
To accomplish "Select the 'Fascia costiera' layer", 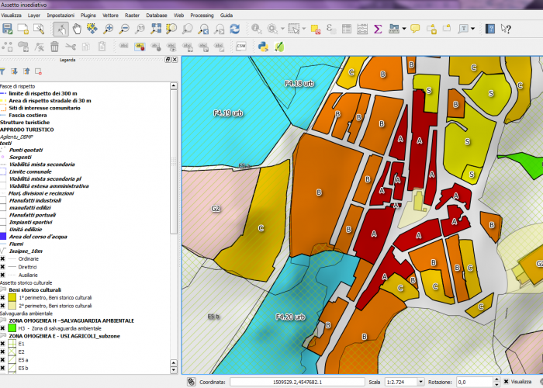I will 28,115.
